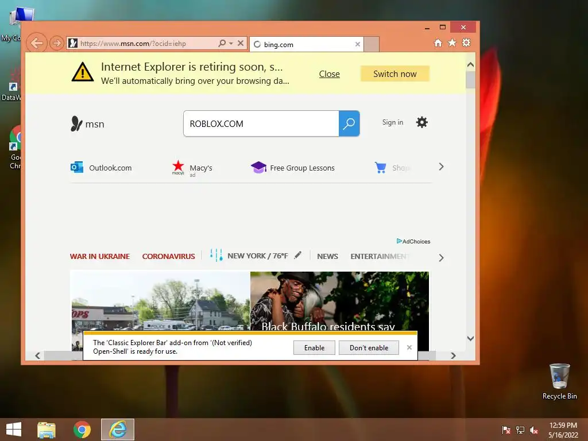The image size is (588, 441).
Task: Open the Macy's ad shortcut
Action: pyautogui.click(x=192, y=168)
